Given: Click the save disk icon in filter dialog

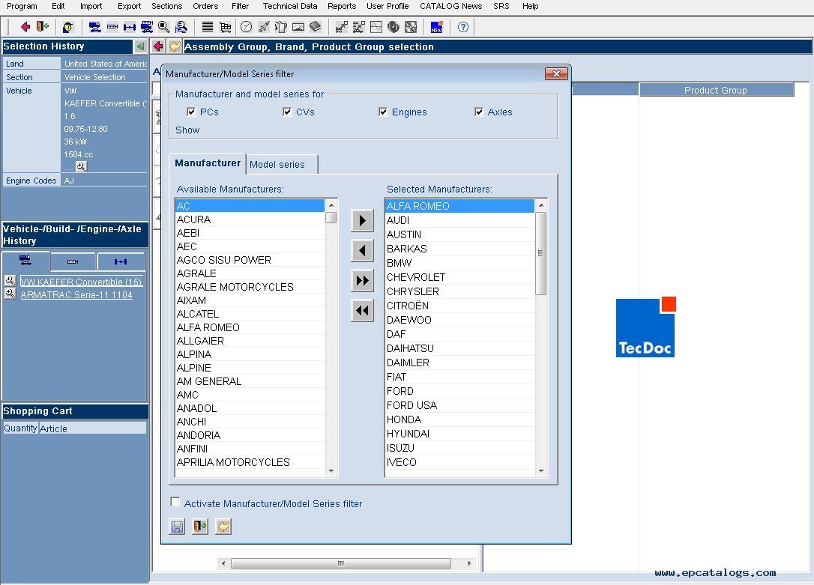Looking at the screenshot, I should click(177, 527).
